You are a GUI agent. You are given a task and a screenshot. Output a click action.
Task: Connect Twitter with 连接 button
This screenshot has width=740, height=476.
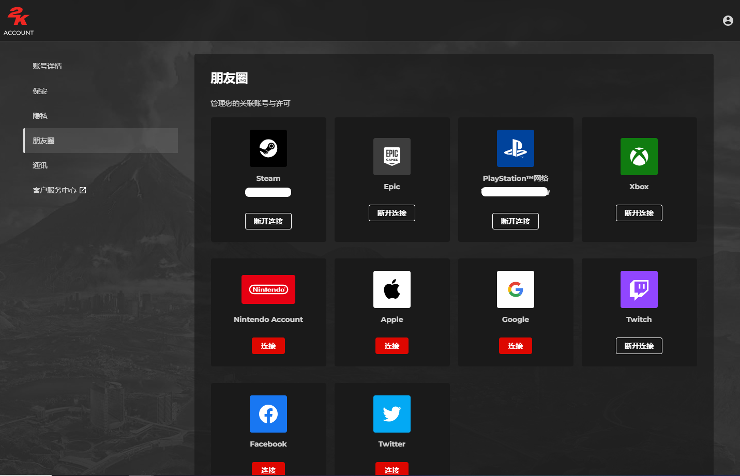392,469
